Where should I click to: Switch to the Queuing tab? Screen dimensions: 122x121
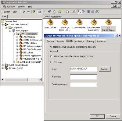tap(90, 41)
